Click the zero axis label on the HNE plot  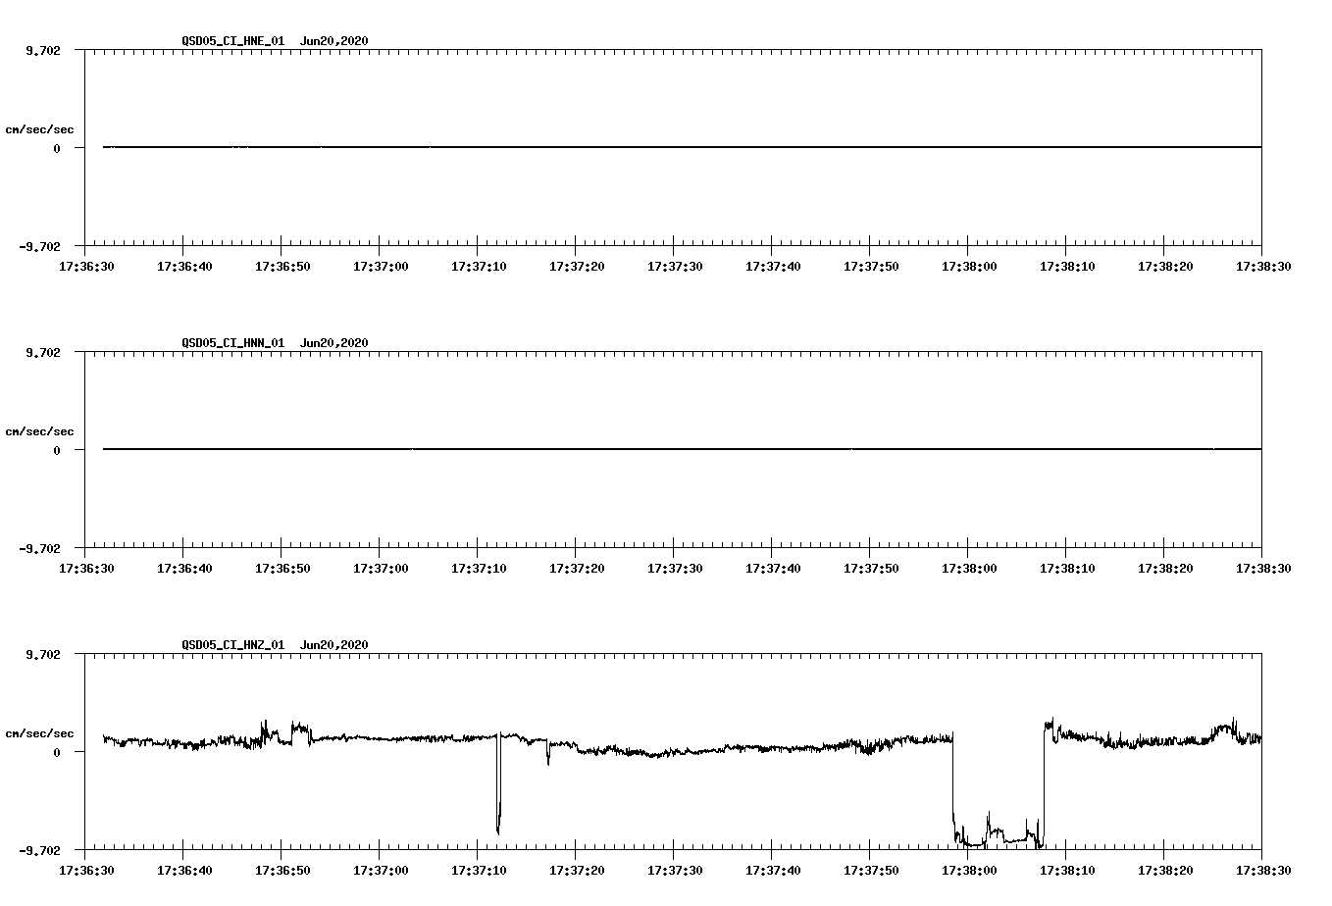point(57,149)
